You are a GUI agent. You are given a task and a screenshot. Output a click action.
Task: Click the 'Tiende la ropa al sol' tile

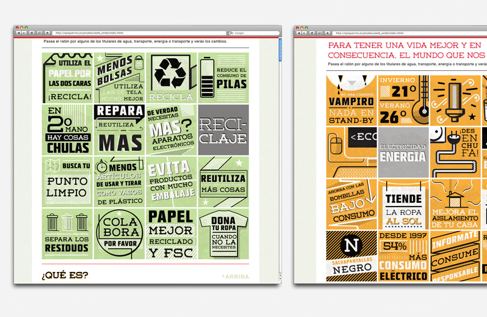pos(403,205)
